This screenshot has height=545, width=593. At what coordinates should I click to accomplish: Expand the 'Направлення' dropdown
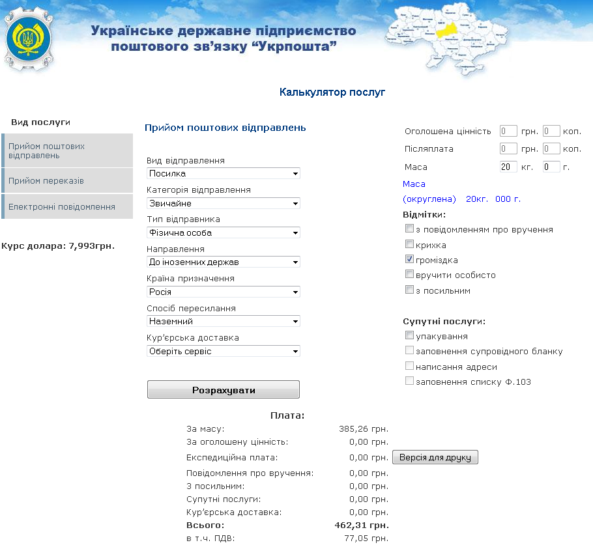click(x=223, y=262)
